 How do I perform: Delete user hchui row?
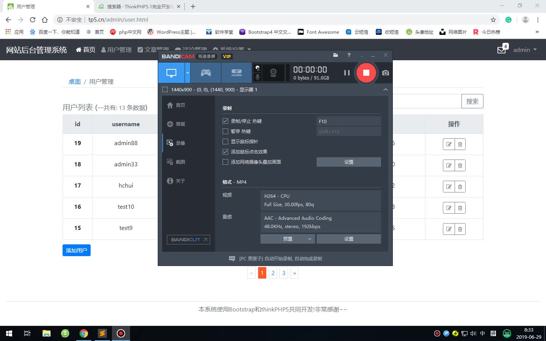tap(460, 187)
